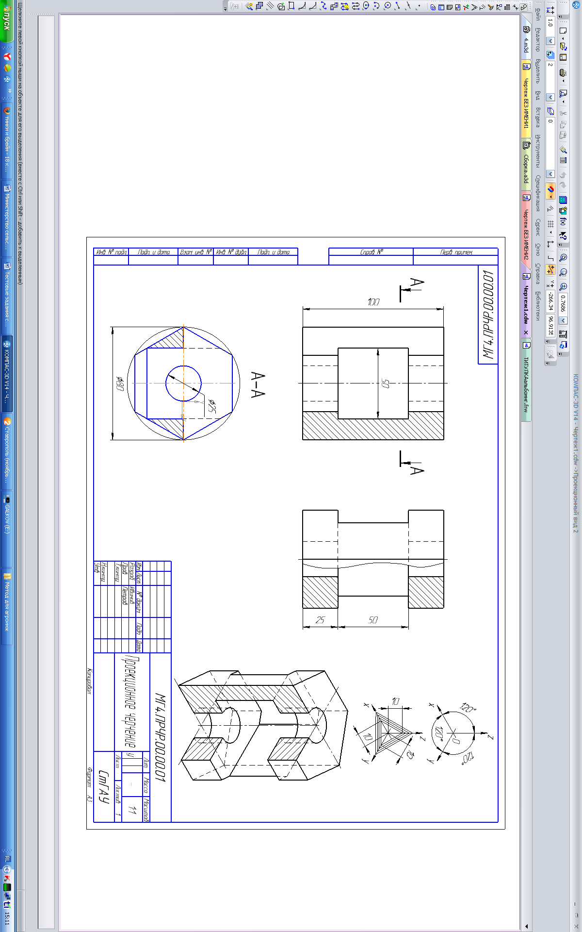The image size is (582, 932).
Task: Click the X coordinate field -266.34
Action: (550, 301)
